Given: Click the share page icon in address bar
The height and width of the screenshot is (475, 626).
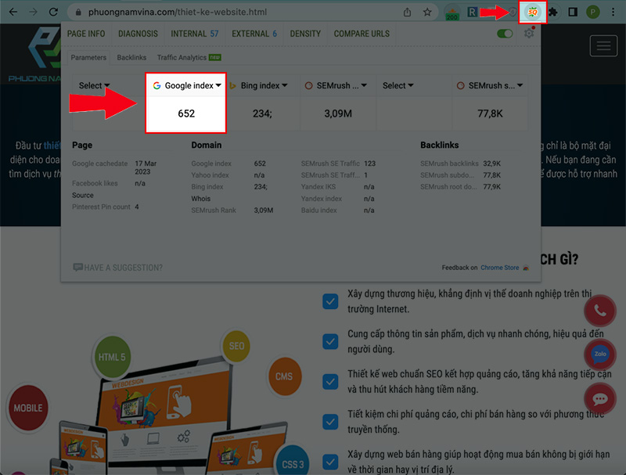Looking at the screenshot, I should [407, 13].
